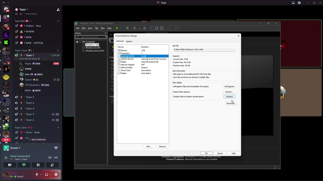
Task: Cancel the Virtual Machine Settings dialog
Action: 220,153
